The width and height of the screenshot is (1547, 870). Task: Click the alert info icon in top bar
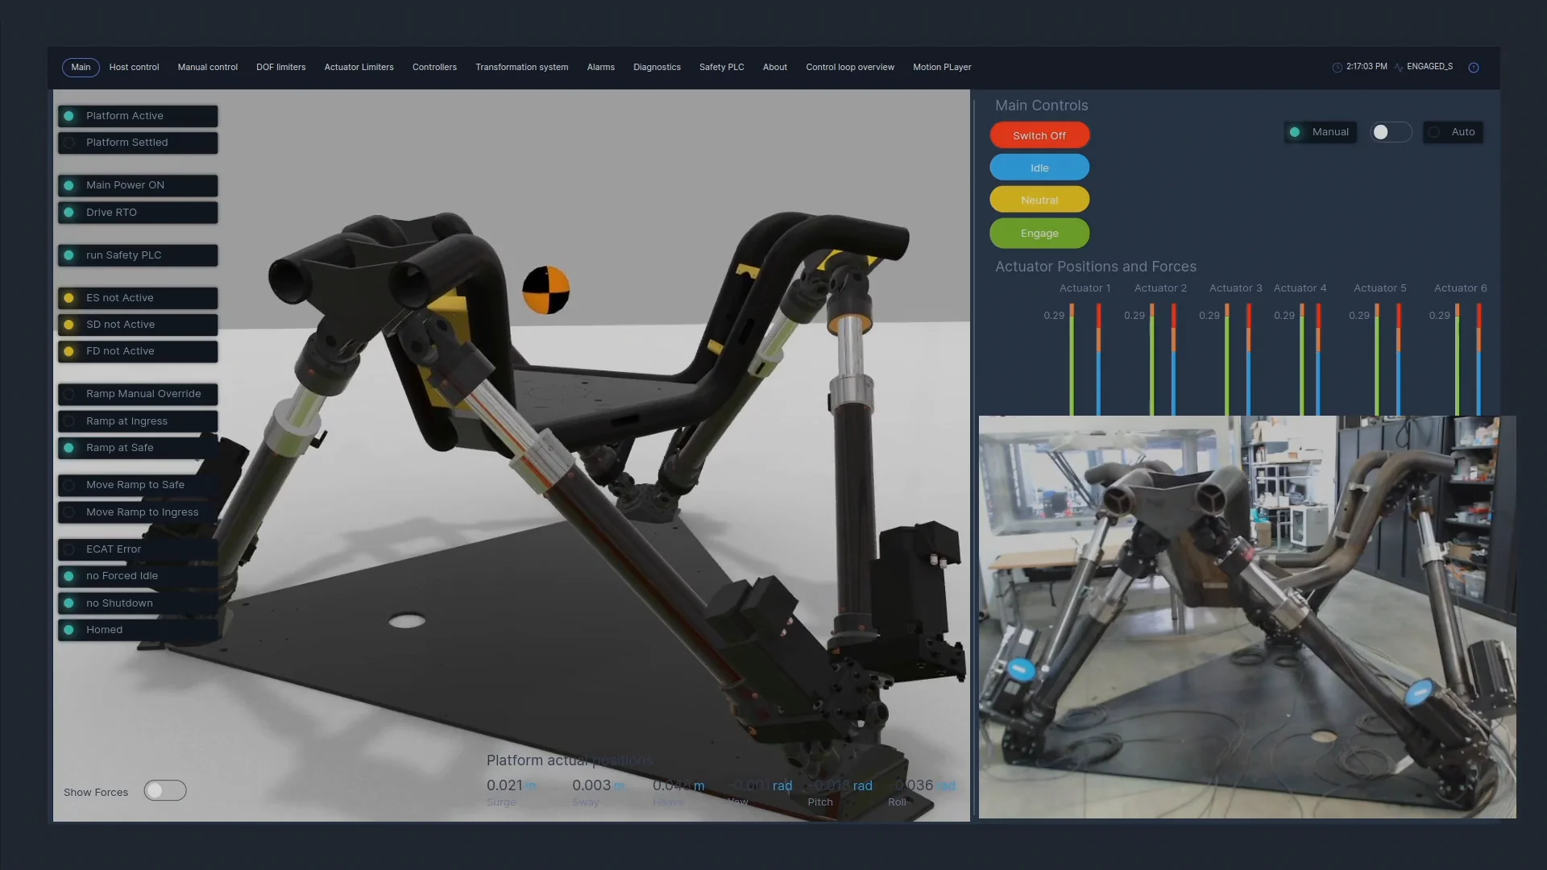1474,68
